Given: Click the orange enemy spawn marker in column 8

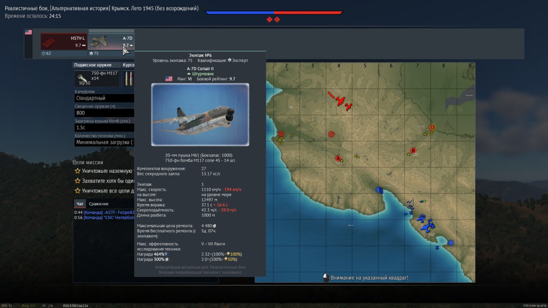Looking at the screenshot, I should [432, 127].
